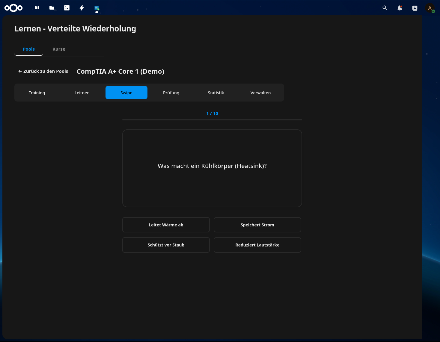Image resolution: width=440 pixels, height=342 pixels.
Task: Open the Verwalten tab
Action: point(260,93)
